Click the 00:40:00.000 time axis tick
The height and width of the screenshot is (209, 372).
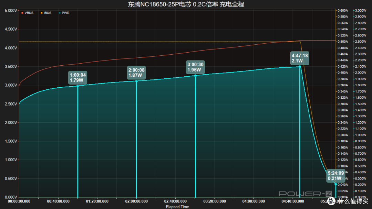pos(58,201)
